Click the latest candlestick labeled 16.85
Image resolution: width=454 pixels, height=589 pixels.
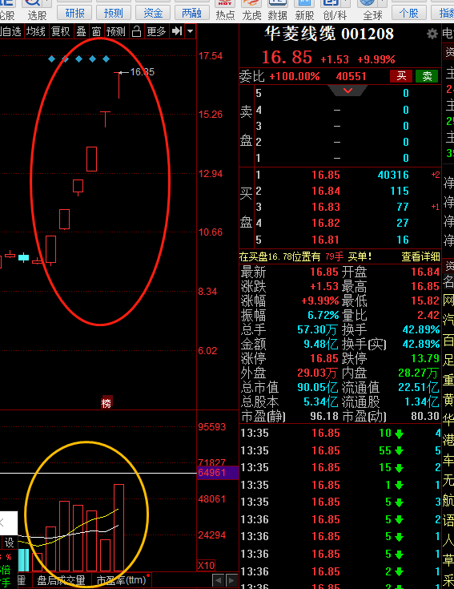coord(119,85)
